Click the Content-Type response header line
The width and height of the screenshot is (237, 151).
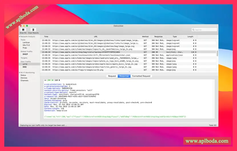(72, 94)
